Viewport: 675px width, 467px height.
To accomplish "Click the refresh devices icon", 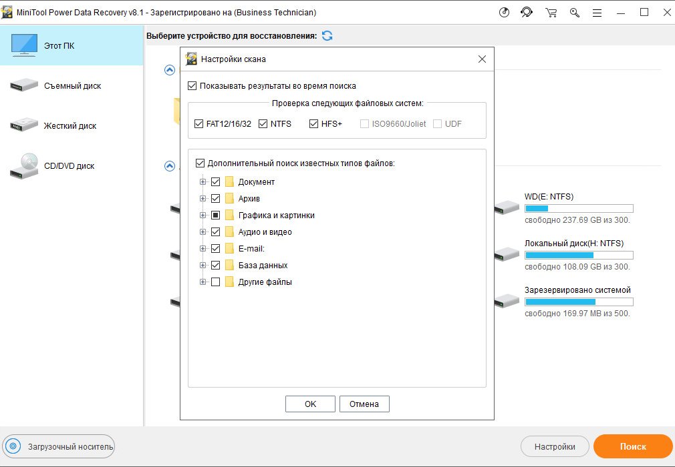I will 327,35.
